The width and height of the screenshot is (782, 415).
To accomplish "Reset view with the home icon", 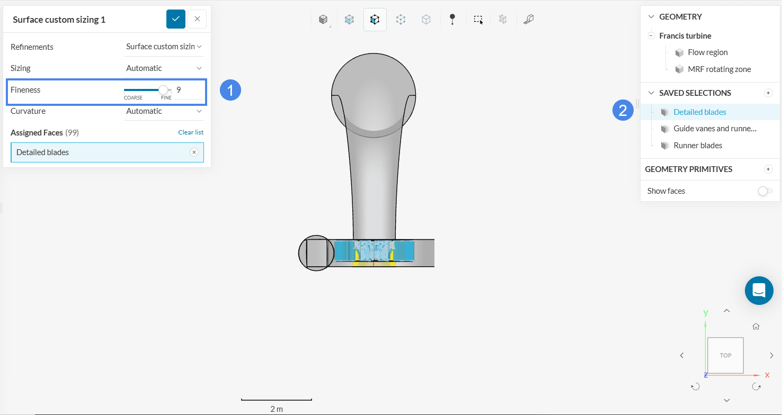I will [x=756, y=327].
